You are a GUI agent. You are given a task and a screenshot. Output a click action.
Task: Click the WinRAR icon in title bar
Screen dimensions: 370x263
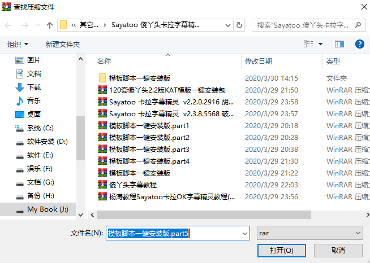(x=6, y=7)
